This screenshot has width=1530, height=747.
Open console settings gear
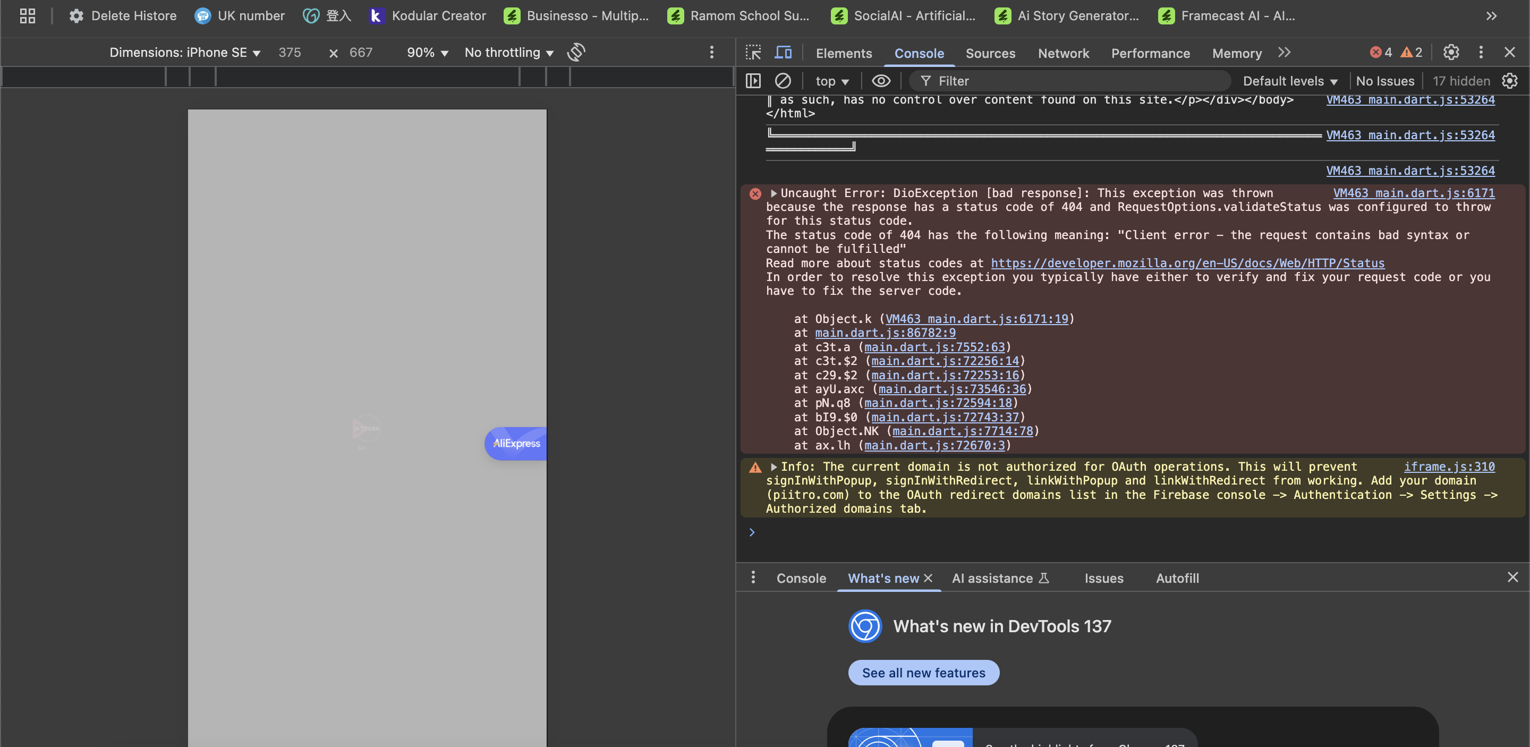[x=1509, y=81]
